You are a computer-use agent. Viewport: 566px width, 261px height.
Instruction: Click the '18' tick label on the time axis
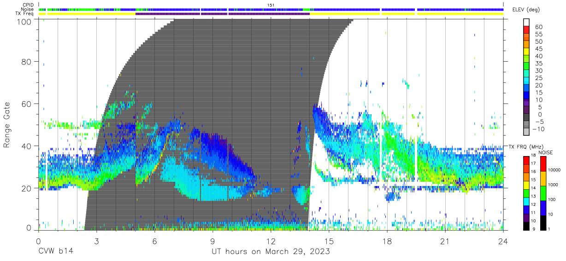tap(387, 241)
